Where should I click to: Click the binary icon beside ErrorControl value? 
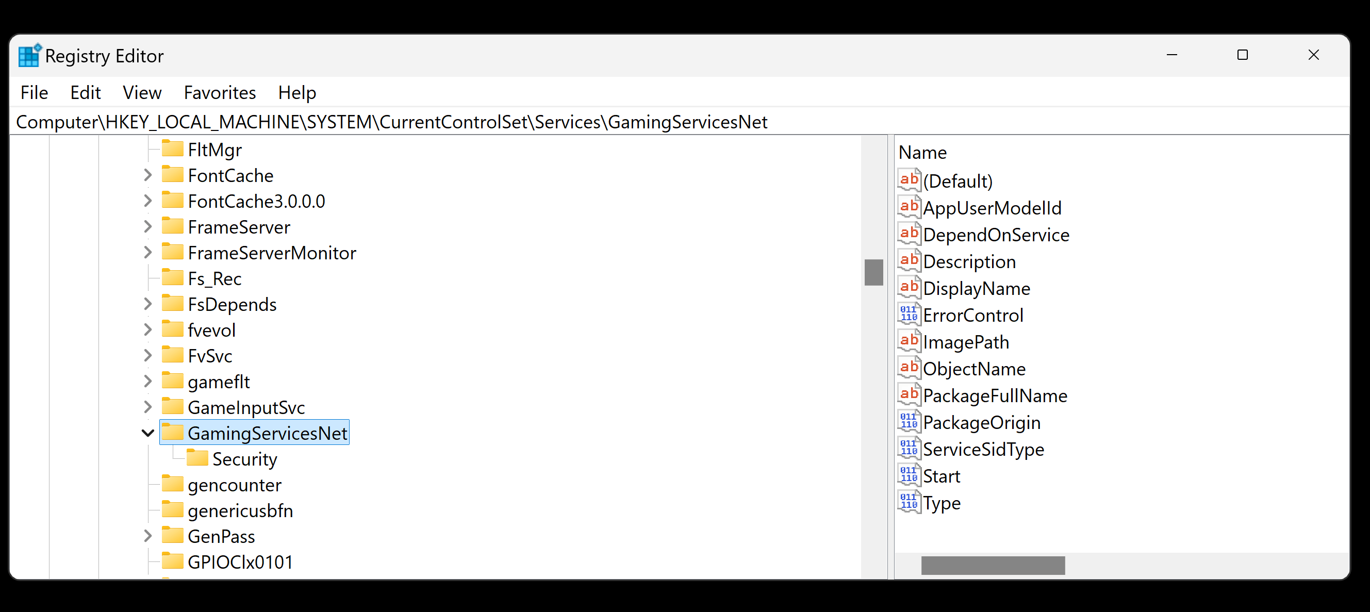[x=909, y=314]
